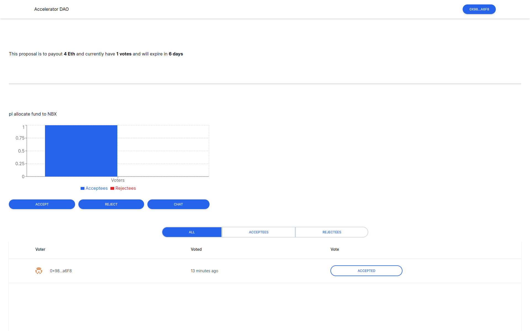Click the Accelerator DAO title

click(x=52, y=9)
